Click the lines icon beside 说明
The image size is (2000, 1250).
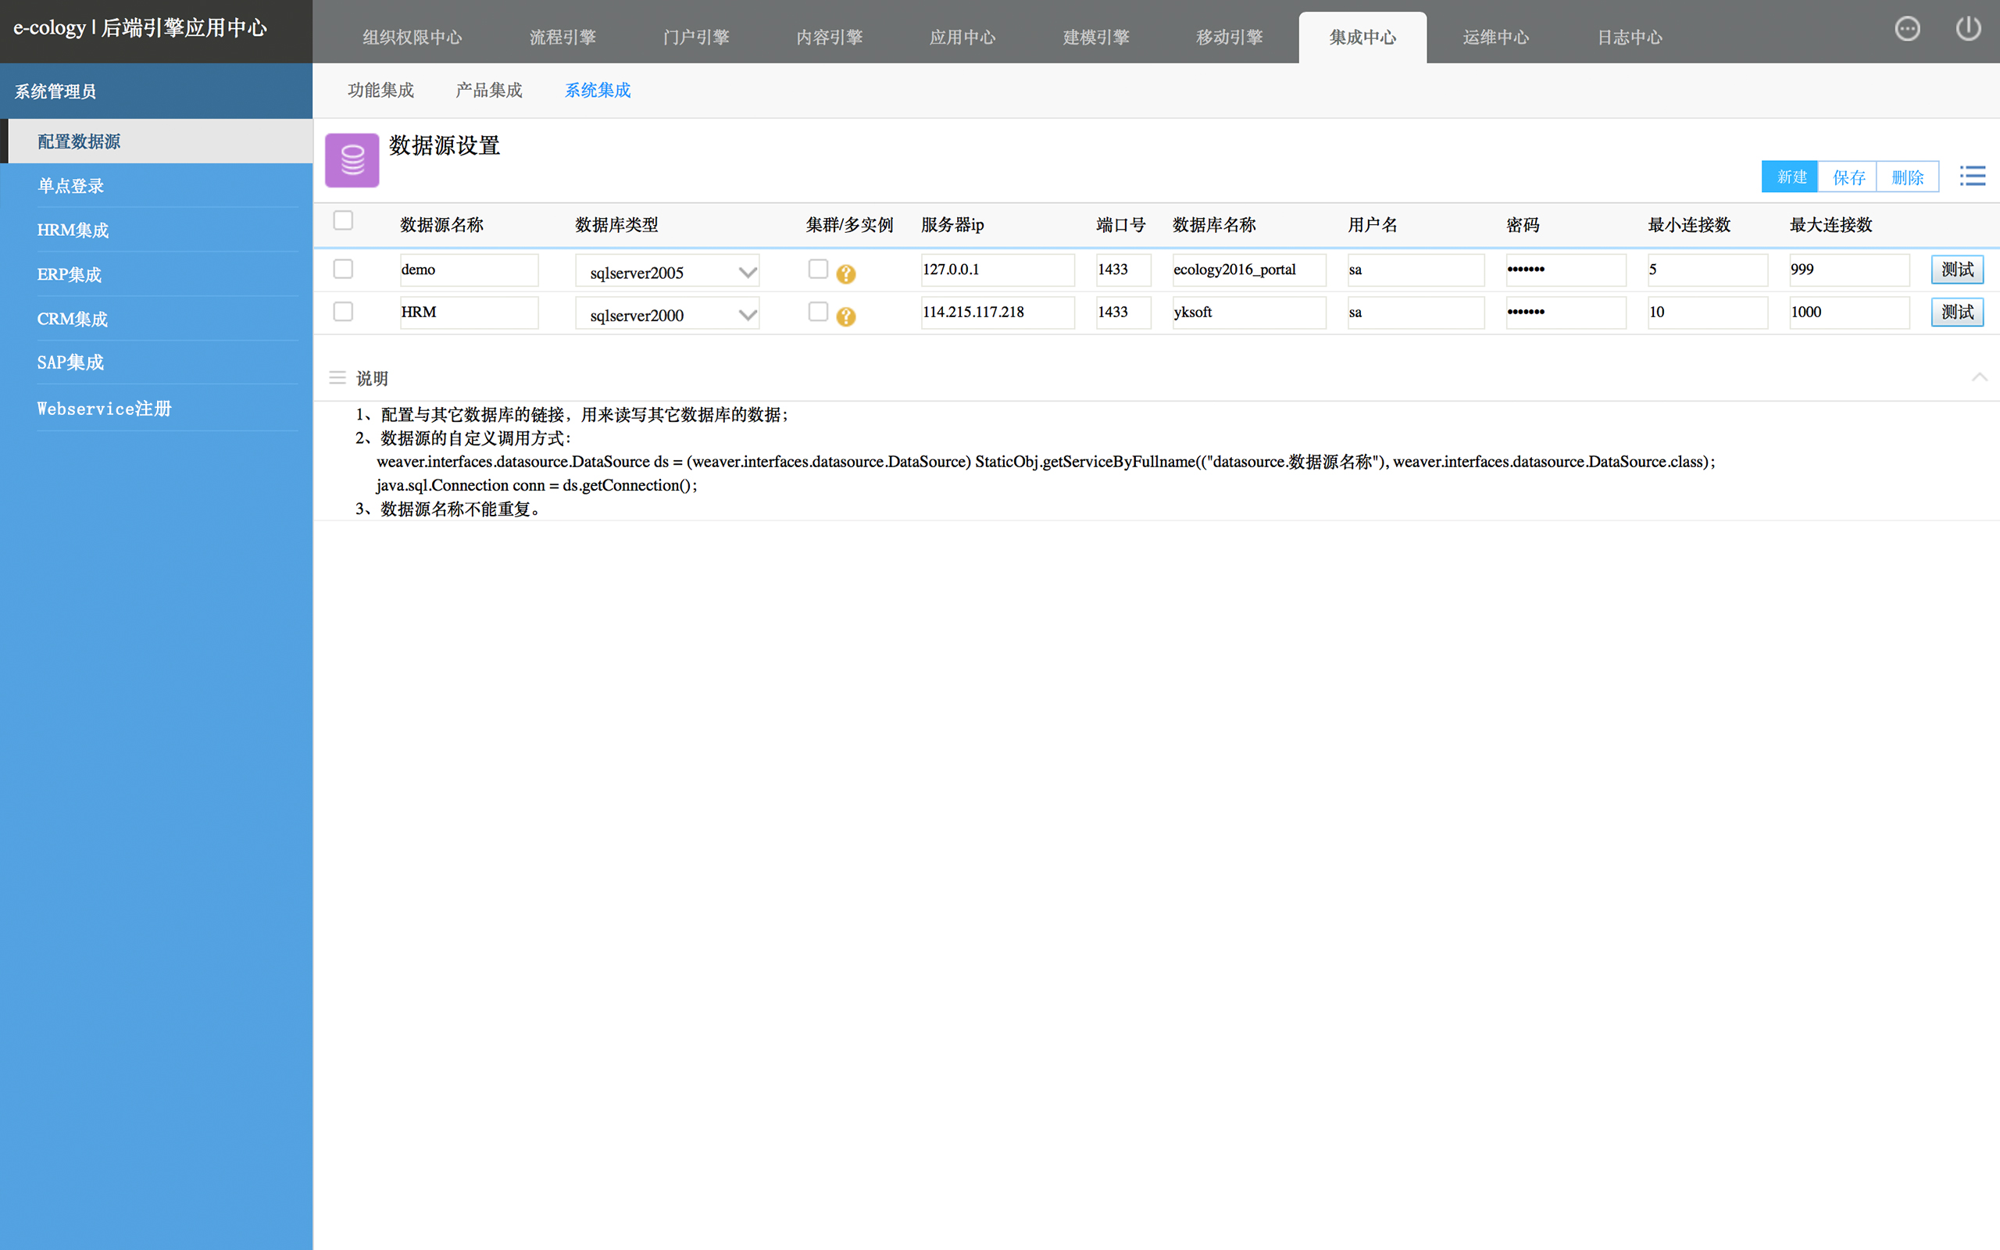click(x=337, y=378)
